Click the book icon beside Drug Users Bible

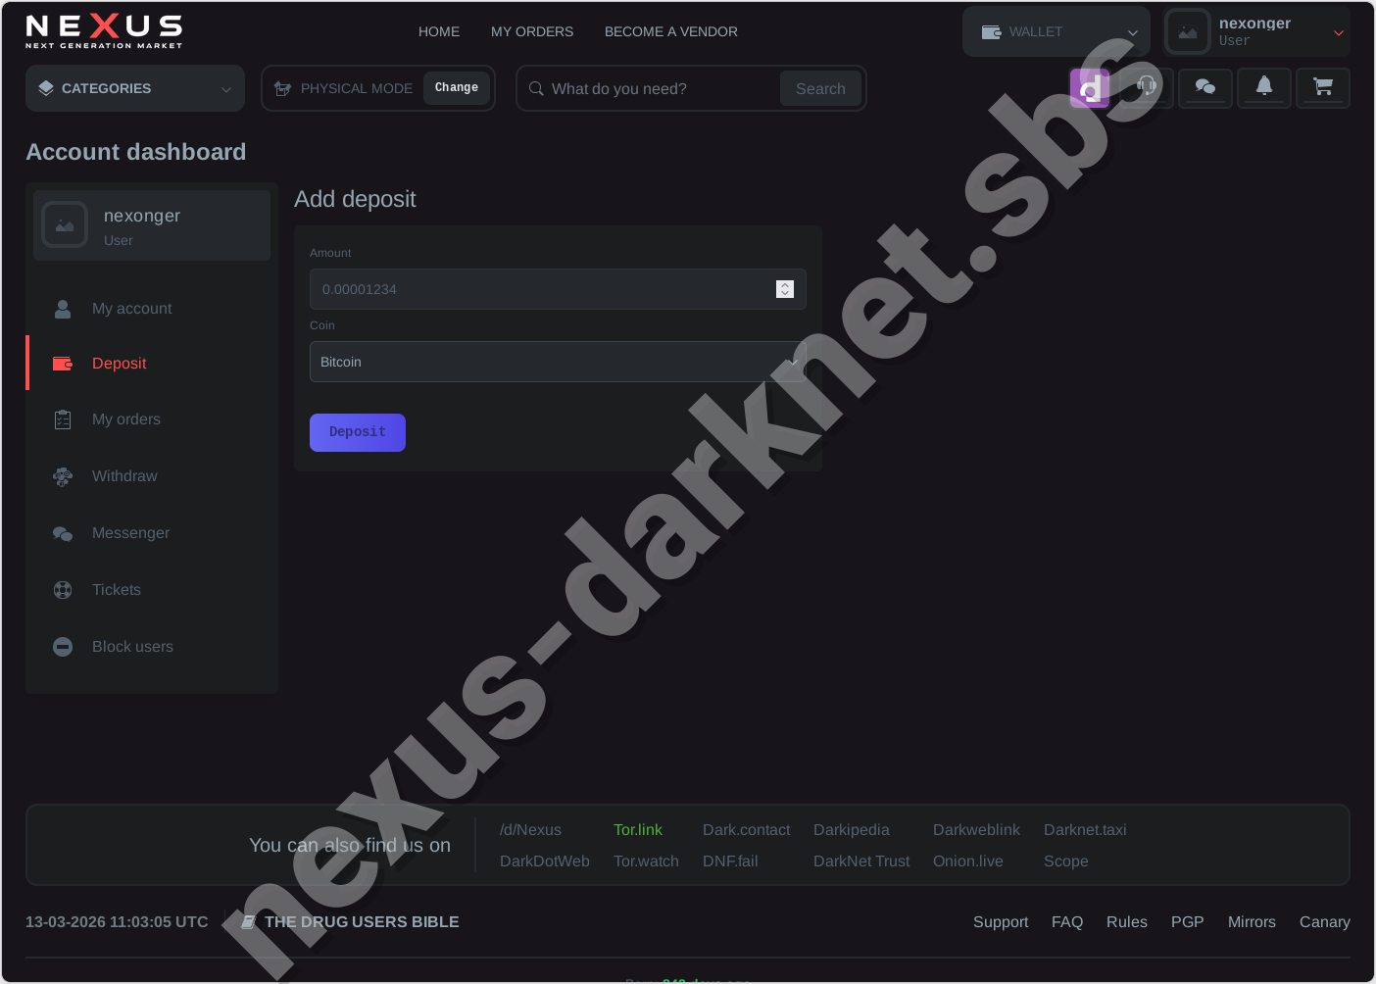pos(249,922)
